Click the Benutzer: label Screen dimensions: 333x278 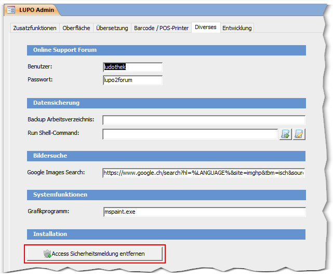click(40, 66)
